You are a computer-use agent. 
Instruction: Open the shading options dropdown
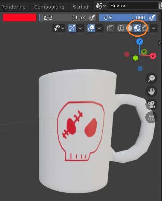[x=153, y=28]
